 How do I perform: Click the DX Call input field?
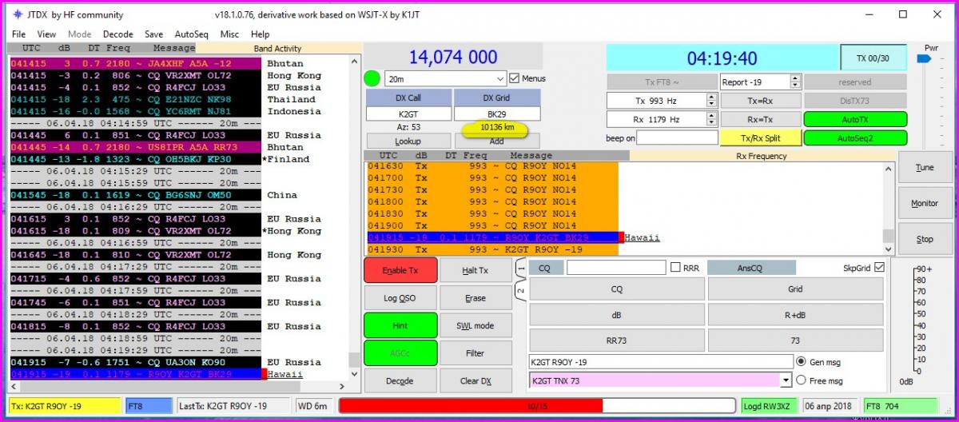[408, 114]
